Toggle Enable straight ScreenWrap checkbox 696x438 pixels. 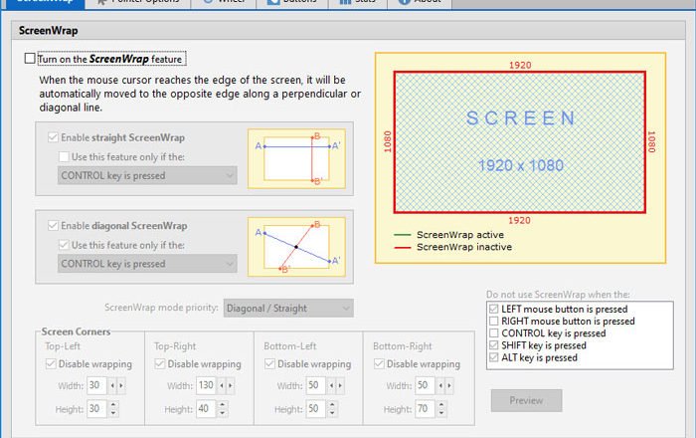coord(54,138)
